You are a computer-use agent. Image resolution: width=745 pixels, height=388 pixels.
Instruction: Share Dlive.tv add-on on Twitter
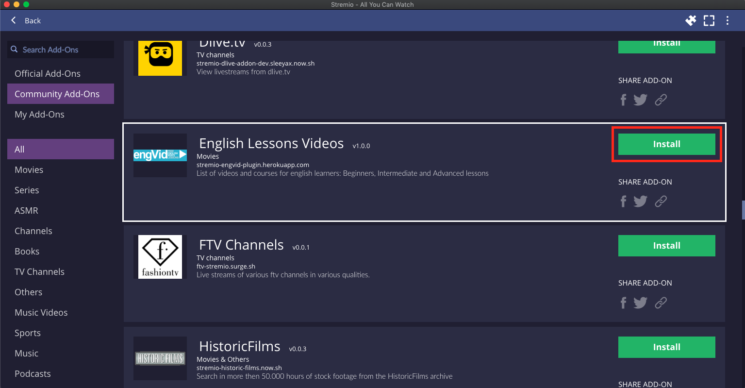tap(640, 100)
